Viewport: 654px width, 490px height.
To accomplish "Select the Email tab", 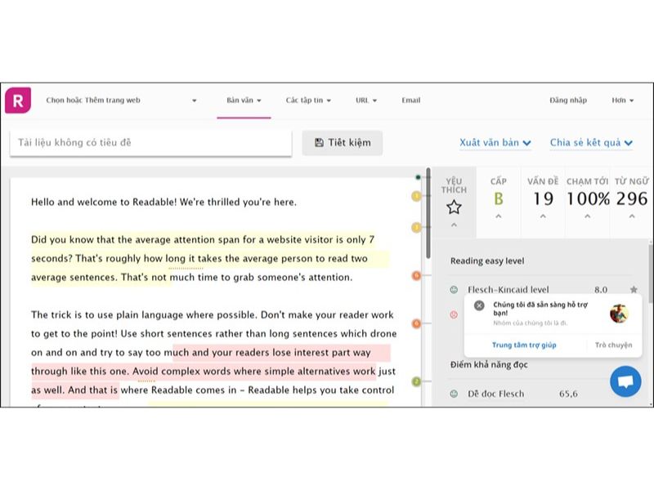I will [411, 100].
